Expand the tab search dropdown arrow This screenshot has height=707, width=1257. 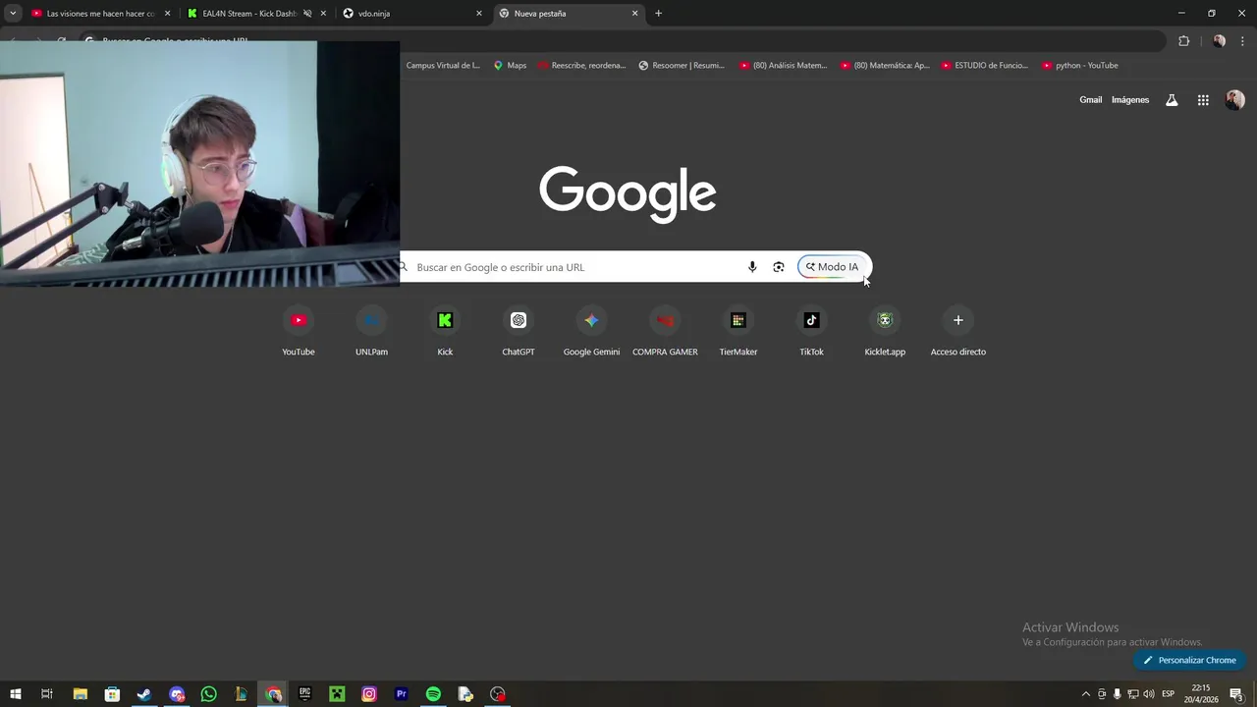13,14
